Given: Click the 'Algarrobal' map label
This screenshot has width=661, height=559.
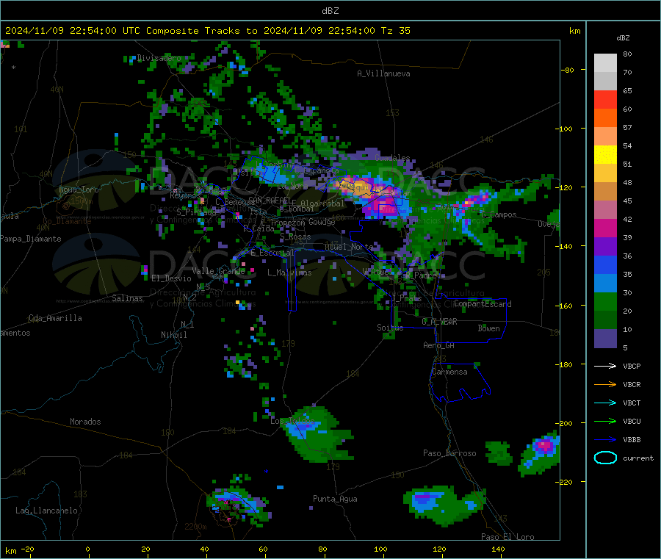Looking at the screenshot, I should coord(322,203).
